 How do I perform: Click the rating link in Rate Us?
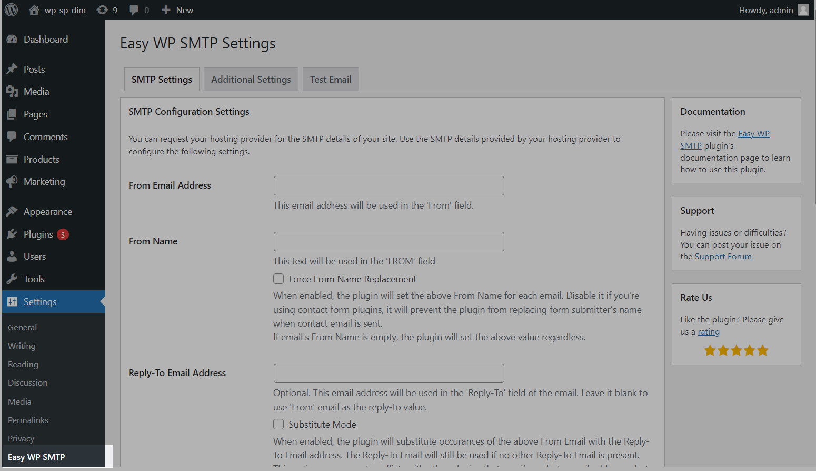(709, 332)
